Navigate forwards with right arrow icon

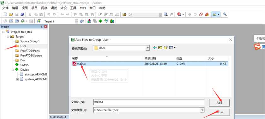click(x=68, y=15)
